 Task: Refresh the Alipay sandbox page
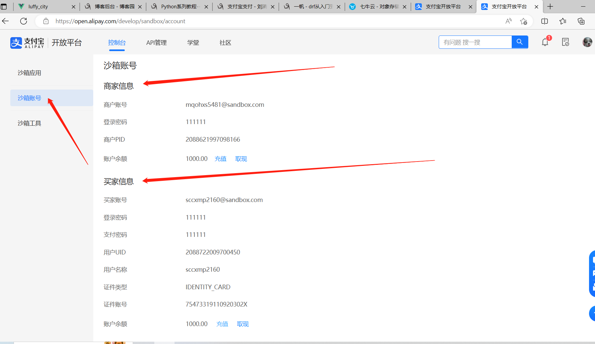click(24, 21)
